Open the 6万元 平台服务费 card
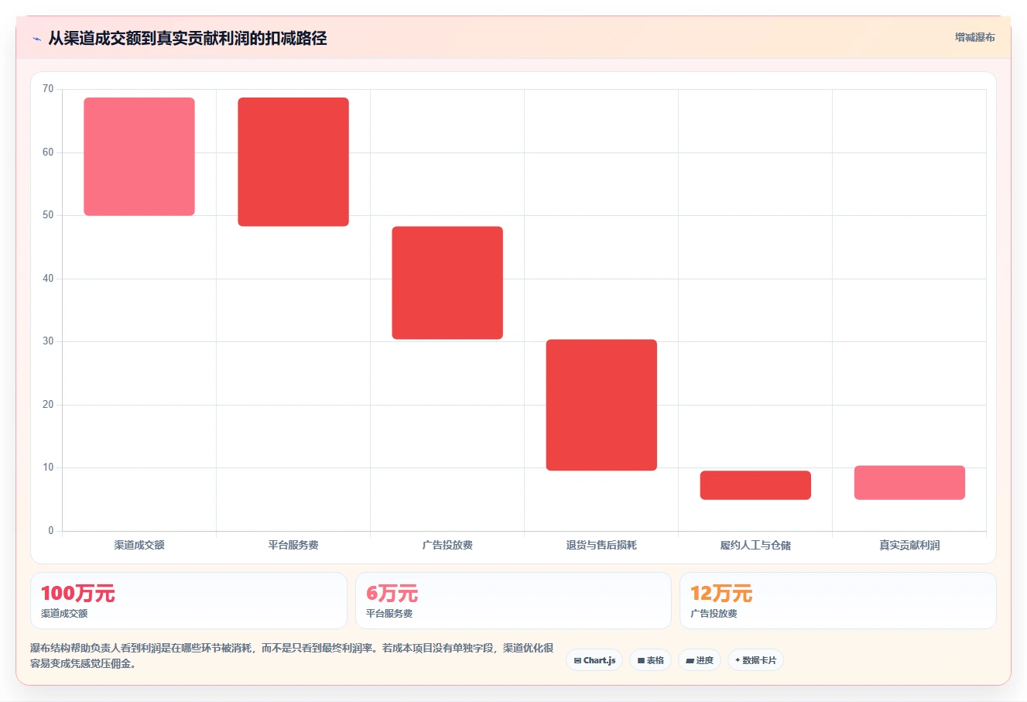1027x702 pixels. click(513, 601)
